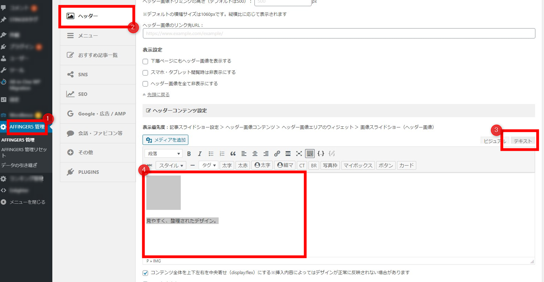Click the メディアを追加 button
544x282 pixels.
click(166, 140)
